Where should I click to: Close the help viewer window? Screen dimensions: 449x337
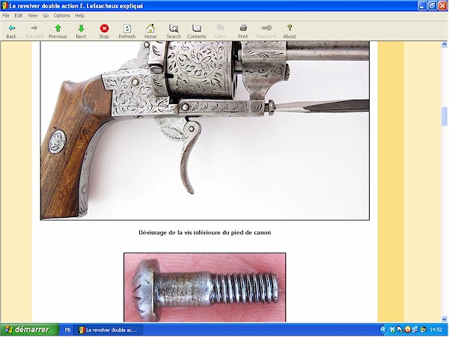[x=443, y=6]
